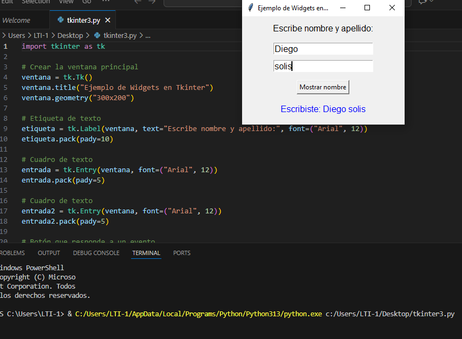The width and height of the screenshot is (462, 339).
Task: Maximize the Ejemplo de Widgets window
Action: pyautogui.click(x=367, y=8)
